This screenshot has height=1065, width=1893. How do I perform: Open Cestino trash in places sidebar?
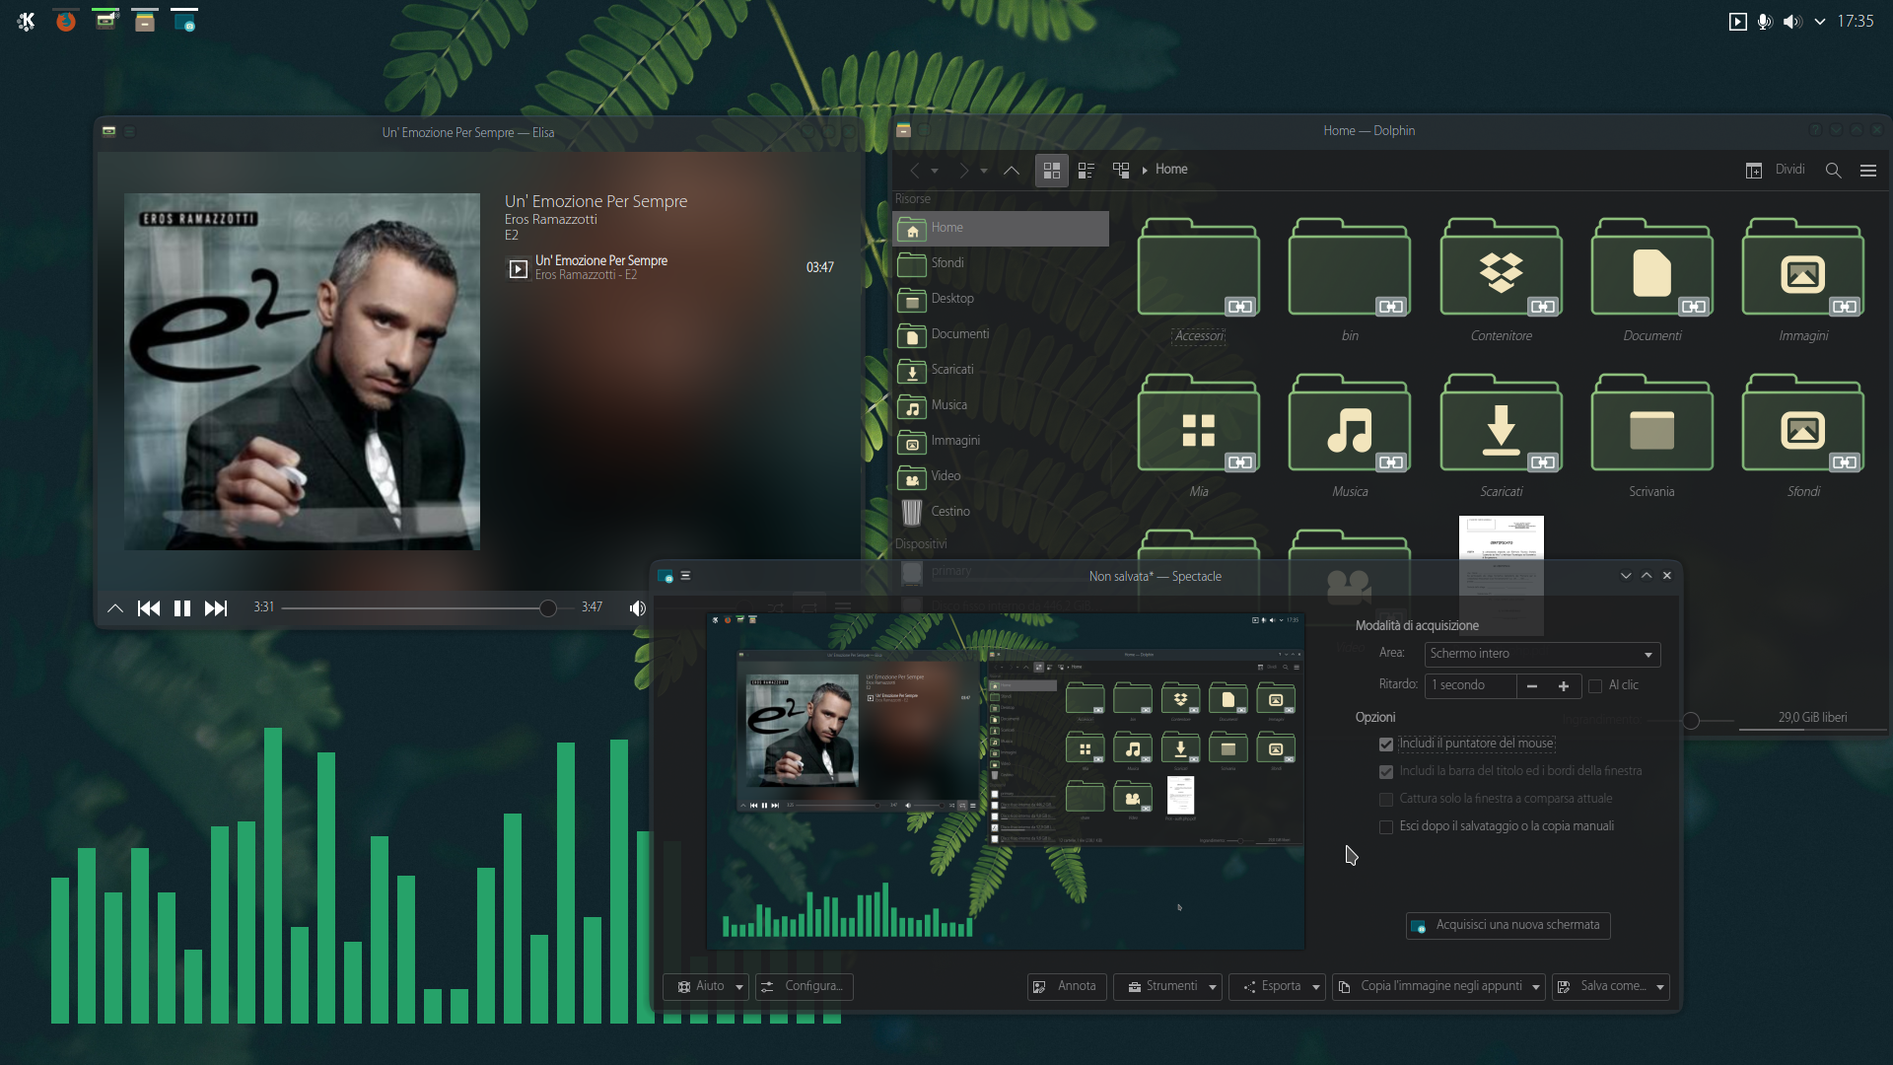pyautogui.click(x=1001, y=512)
